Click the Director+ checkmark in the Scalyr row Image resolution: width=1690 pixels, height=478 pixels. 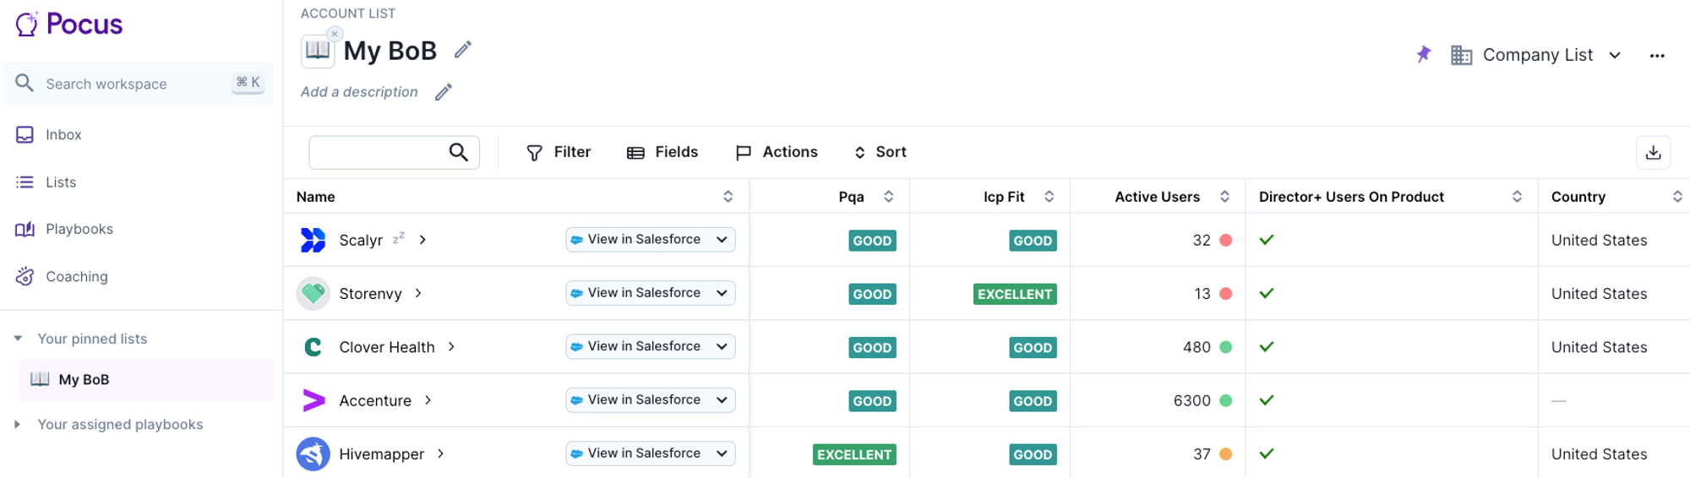pyautogui.click(x=1267, y=240)
